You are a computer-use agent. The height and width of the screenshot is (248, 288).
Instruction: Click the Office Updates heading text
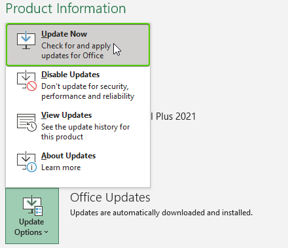110,198
